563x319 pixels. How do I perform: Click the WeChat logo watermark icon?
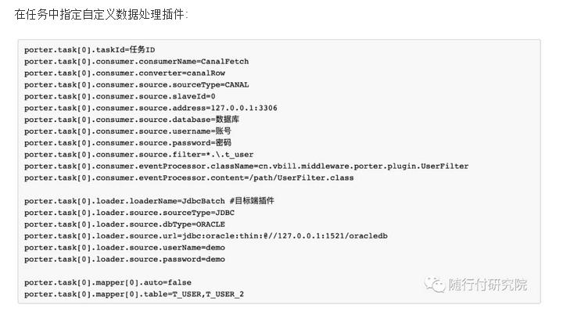click(435, 285)
